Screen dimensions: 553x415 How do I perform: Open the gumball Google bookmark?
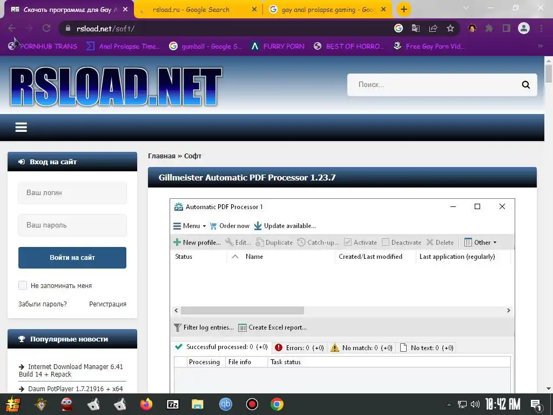point(206,46)
